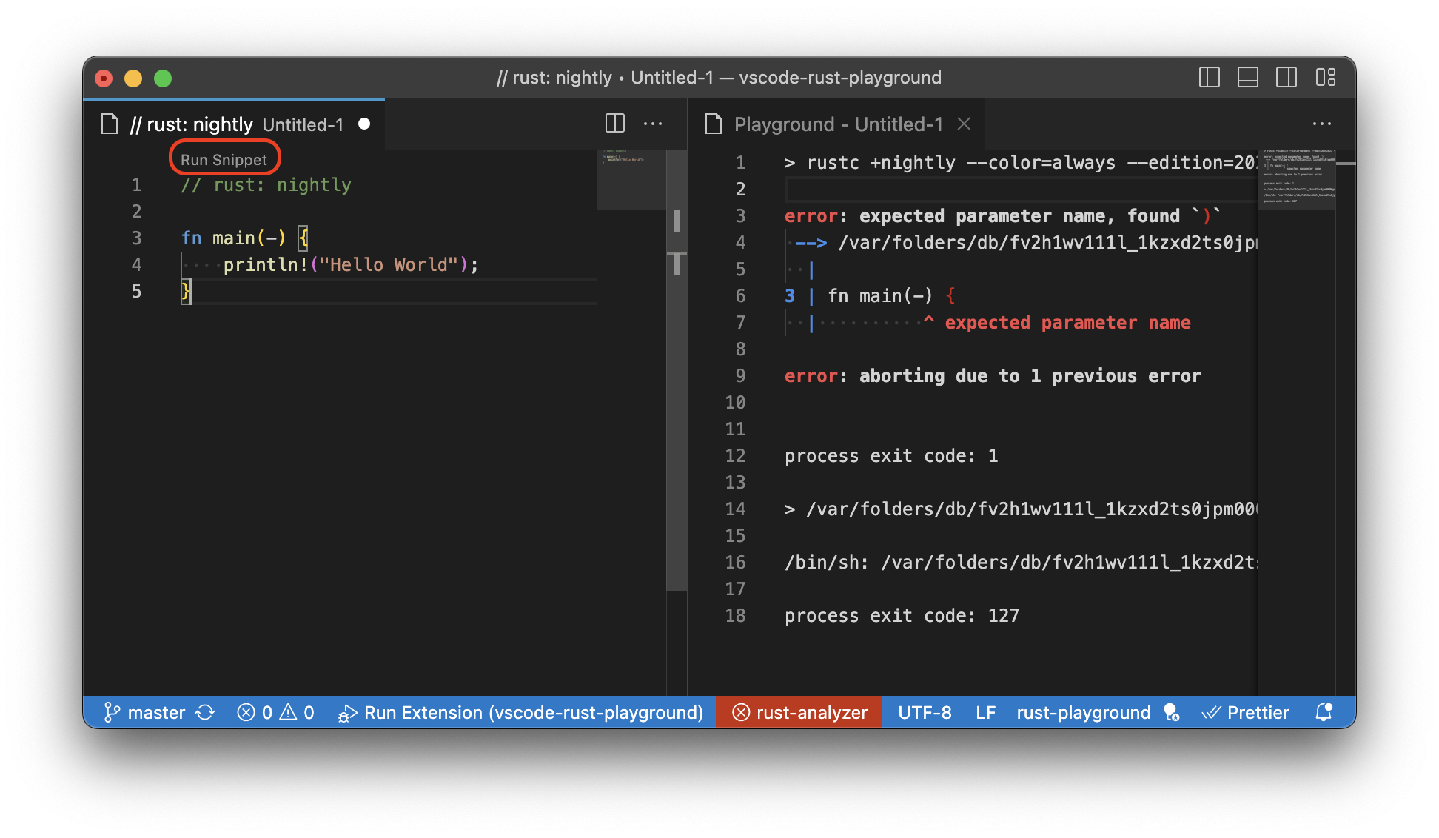Select rust-playground language mode
Screen dimensions: 1439x838
(x=1083, y=712)
